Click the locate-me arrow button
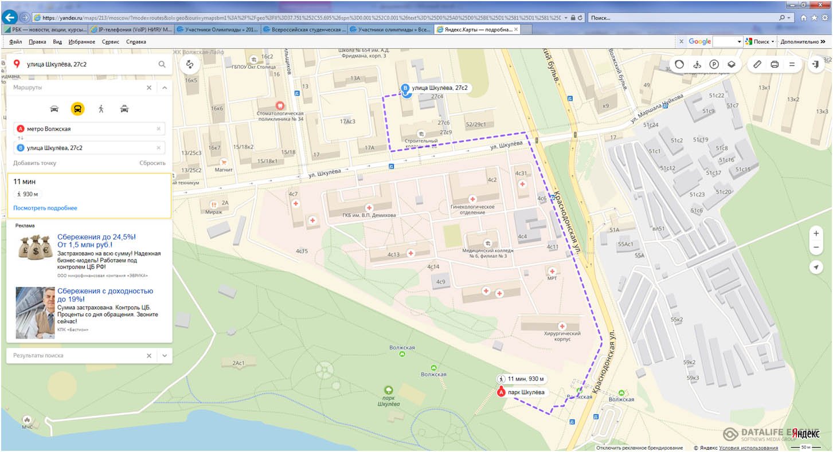 pos(816,268)
